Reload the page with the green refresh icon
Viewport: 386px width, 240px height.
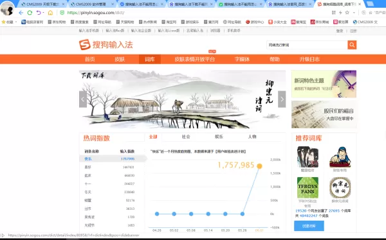[x=30, y=13]
